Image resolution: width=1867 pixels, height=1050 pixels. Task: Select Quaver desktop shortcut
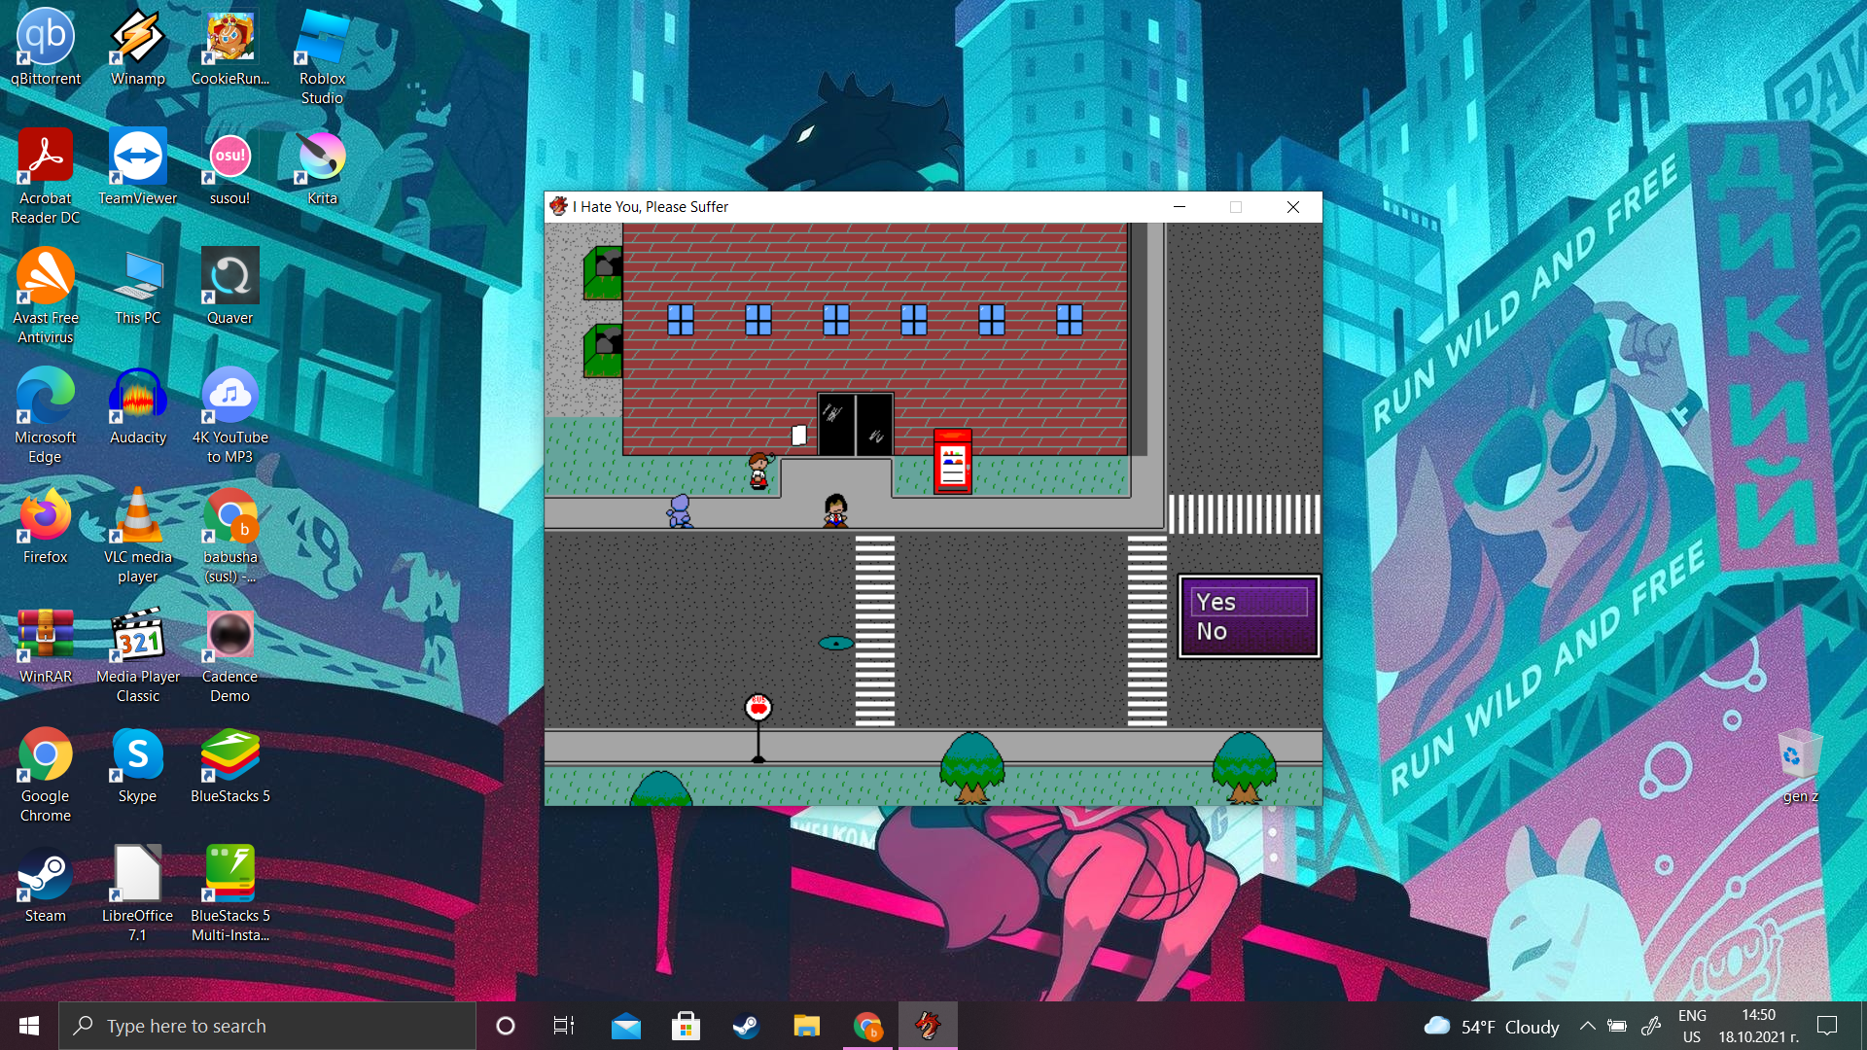pos(230,287)
